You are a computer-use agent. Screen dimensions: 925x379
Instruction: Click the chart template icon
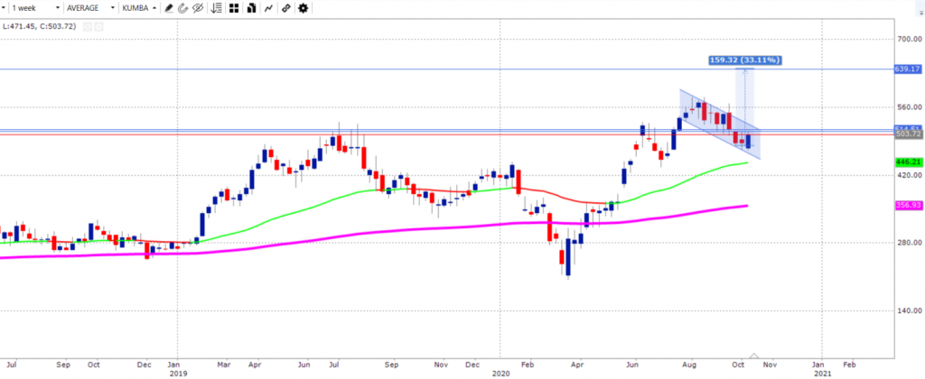250,8
